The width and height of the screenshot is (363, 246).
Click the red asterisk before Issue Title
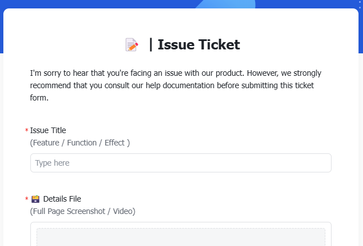(x=26, y=131)
